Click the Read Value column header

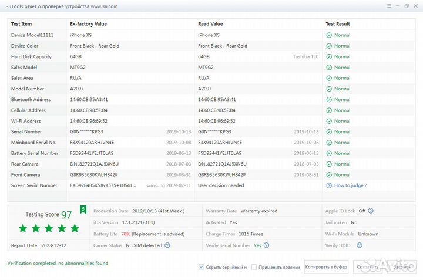point(210,23)
